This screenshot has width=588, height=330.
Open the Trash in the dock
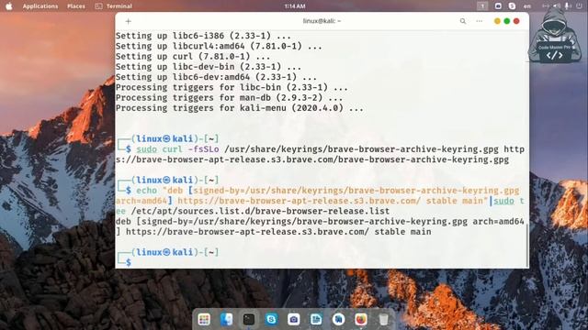pyautogui.click(x=383, y=319)
